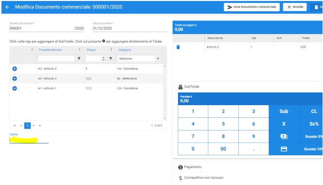This screenshot has height=185, width=323.
Task: Open Prodotto/Servizio filter operator funnel
Action: click(79, 59)
